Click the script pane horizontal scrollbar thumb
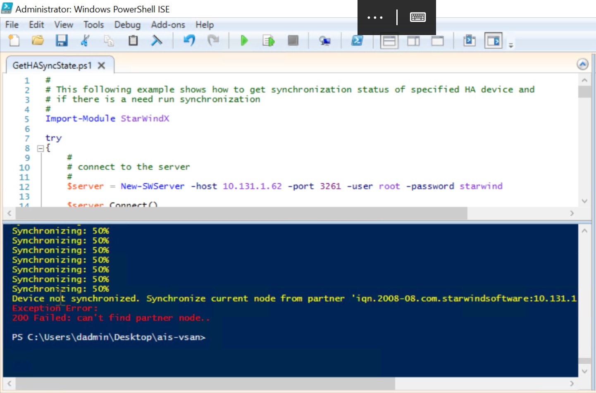 pos(242,213)
